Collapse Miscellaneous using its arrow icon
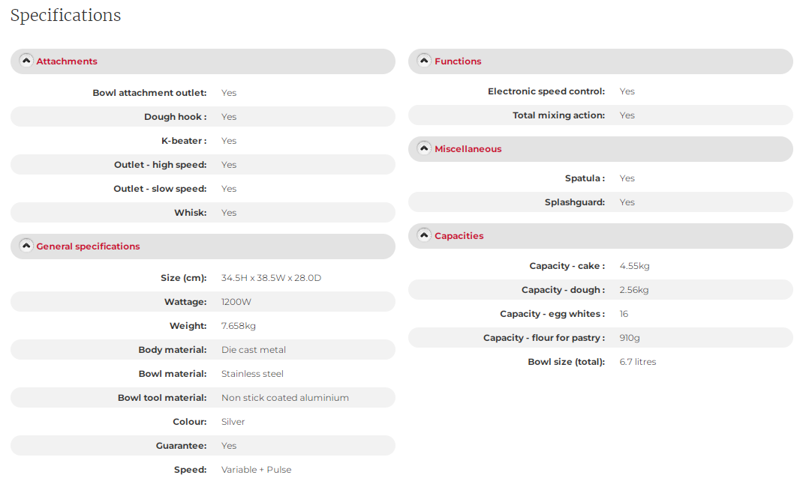The image size is (806, 487). tap(424, 148)
